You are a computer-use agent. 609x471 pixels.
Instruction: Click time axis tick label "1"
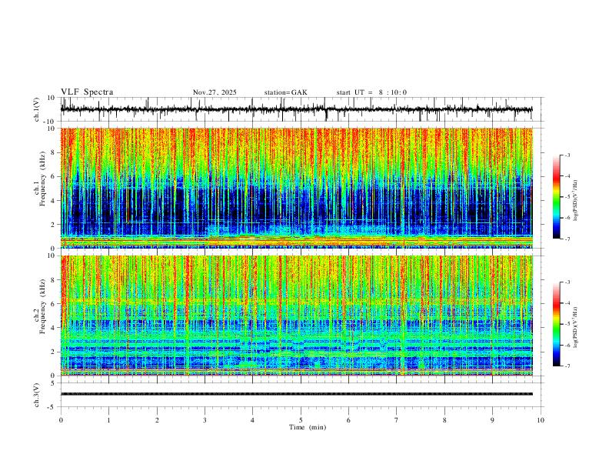108,420
